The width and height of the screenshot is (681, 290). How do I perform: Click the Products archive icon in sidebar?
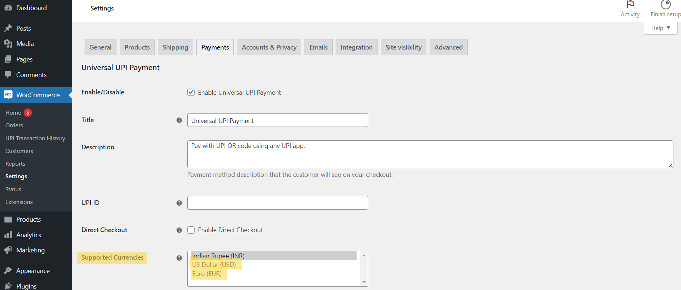(x=8, y=219)
